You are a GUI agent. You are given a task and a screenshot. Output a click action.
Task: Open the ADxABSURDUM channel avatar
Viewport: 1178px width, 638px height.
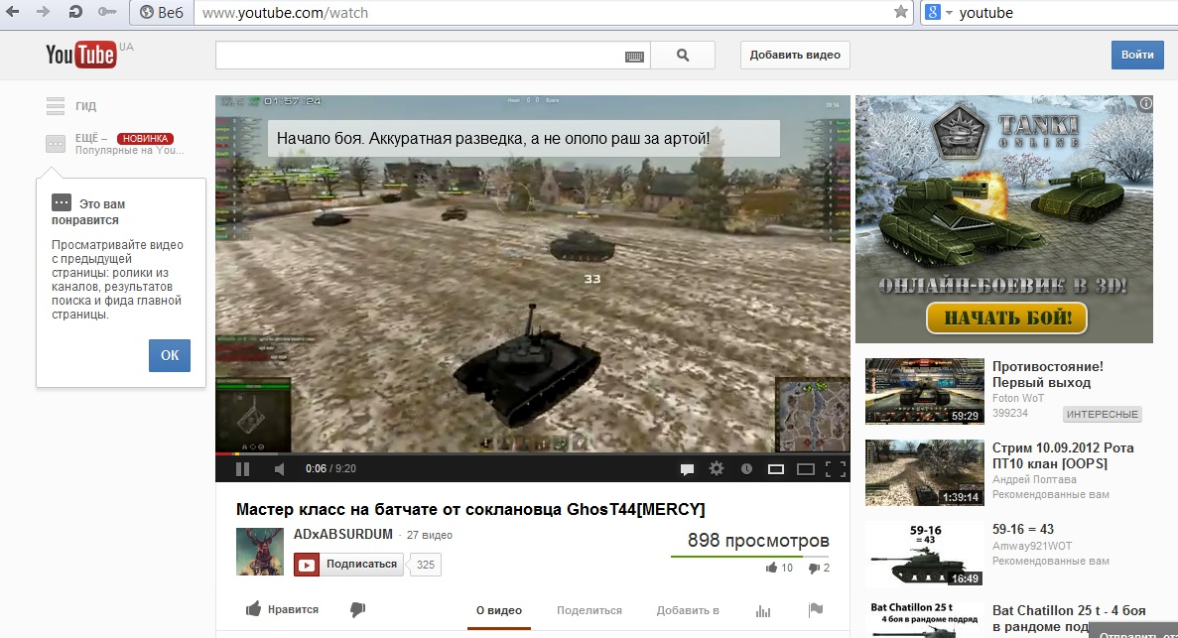coord(260,552)
